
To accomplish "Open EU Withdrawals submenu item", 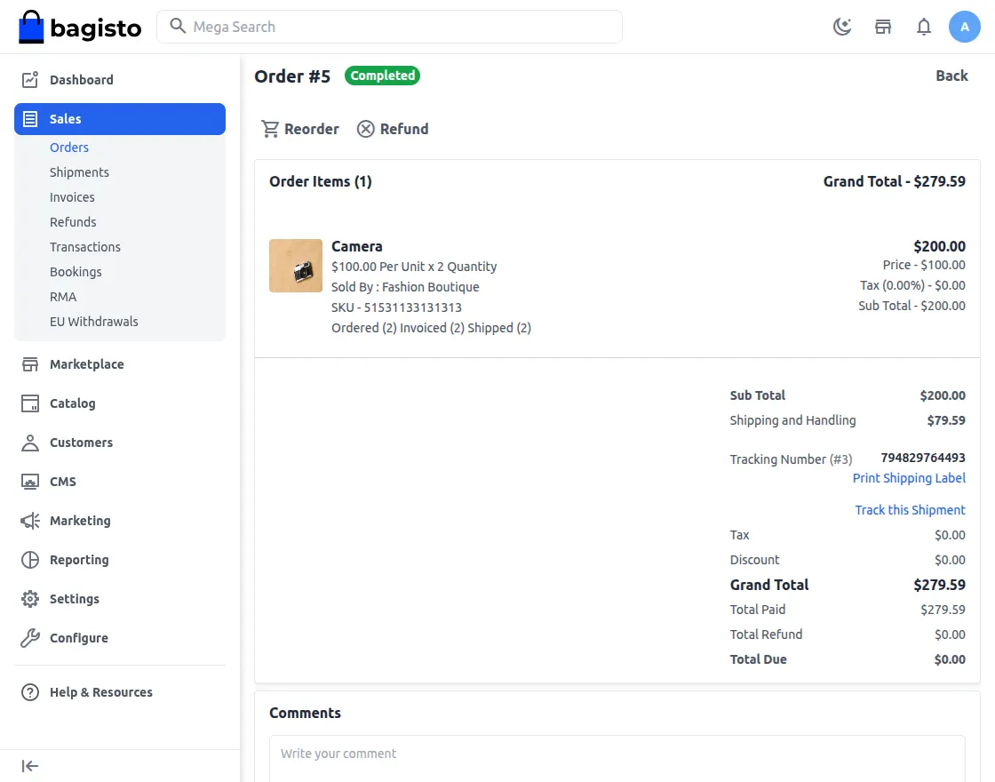I will 94,321.
